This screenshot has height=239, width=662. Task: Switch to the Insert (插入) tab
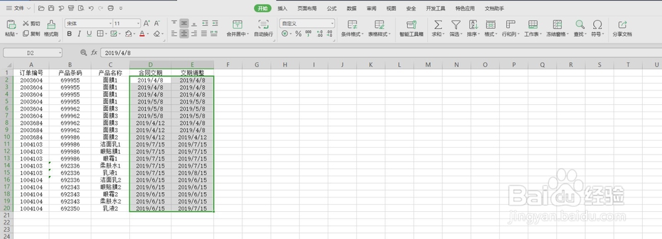283,9
